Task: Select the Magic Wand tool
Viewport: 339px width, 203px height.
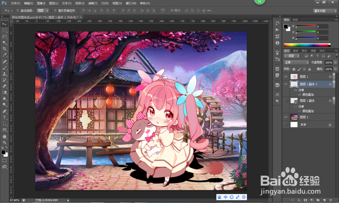Action: tap(4, 43)
